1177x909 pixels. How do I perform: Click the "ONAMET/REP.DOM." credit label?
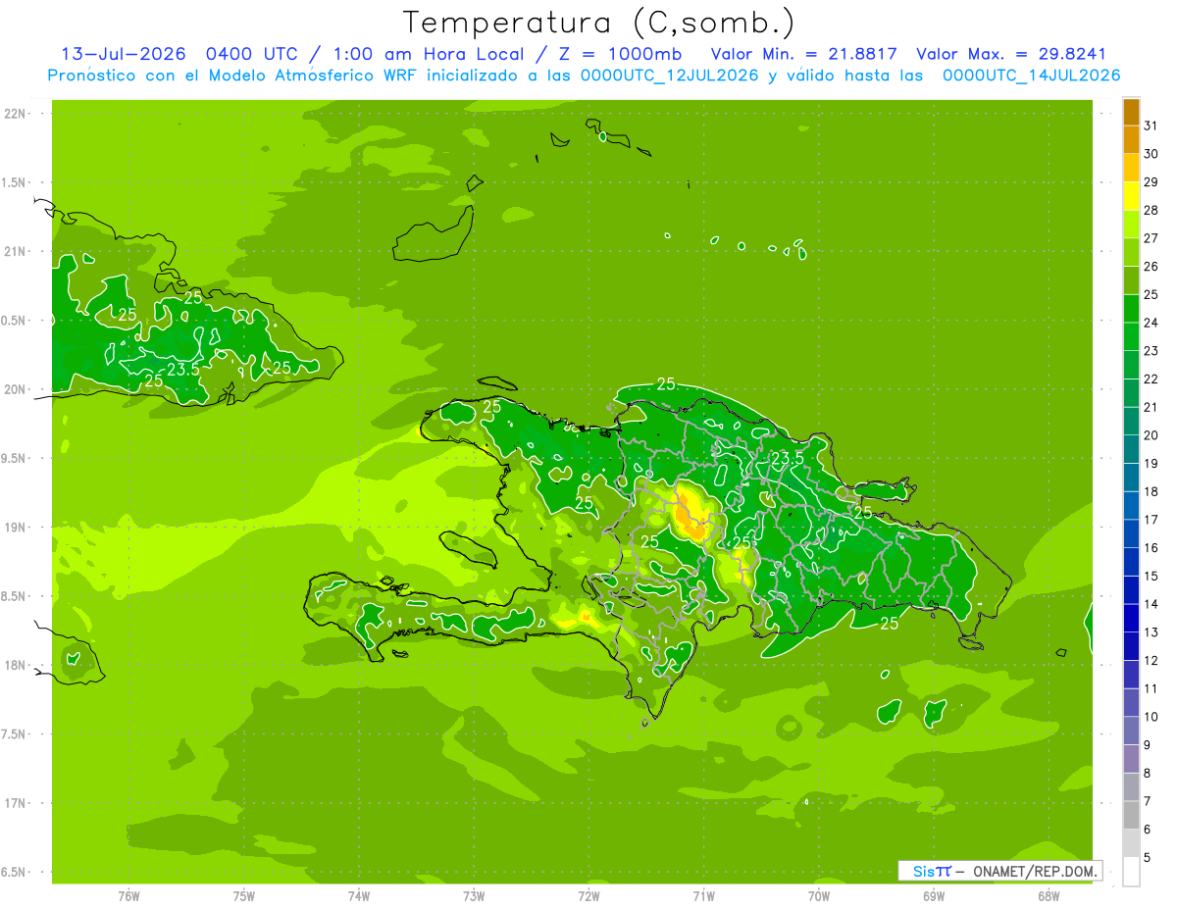tap(1034, 871)
